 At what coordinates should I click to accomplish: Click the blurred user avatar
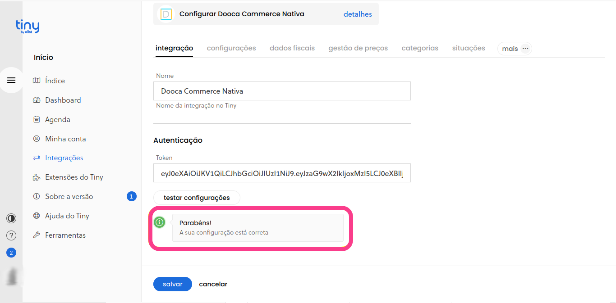[x=12, y=276]
